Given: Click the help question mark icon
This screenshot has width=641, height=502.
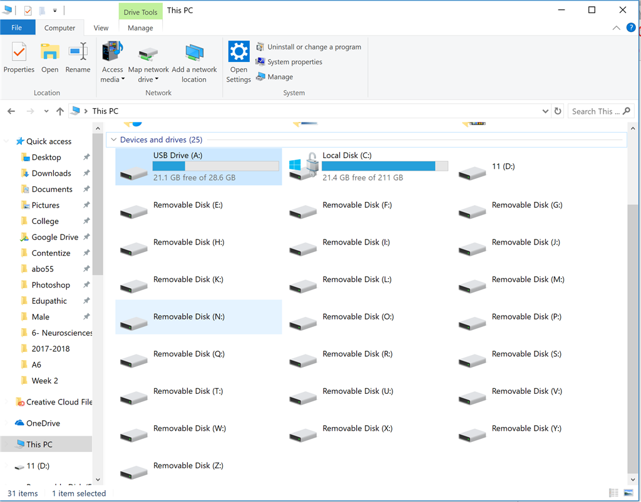Looking at the screenshot, I should click(x=631, y=28).
